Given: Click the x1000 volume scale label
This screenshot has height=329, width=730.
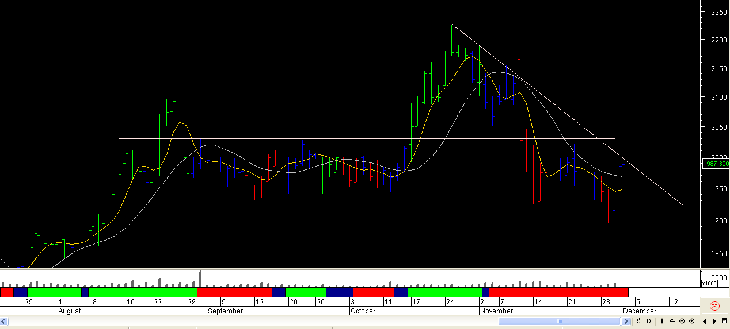Looking at the screenshot, I should (x=708, y=284).
